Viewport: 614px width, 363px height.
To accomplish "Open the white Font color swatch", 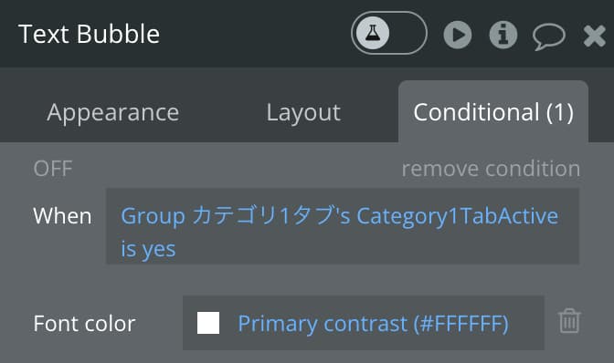I will [x=208, y=323].
